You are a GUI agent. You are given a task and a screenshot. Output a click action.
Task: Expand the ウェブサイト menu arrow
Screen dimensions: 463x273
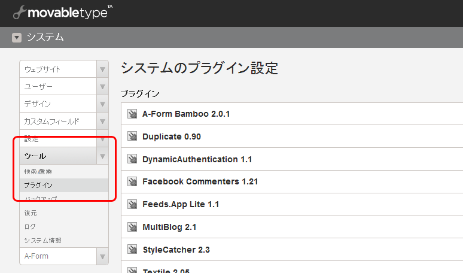point(102,69)
